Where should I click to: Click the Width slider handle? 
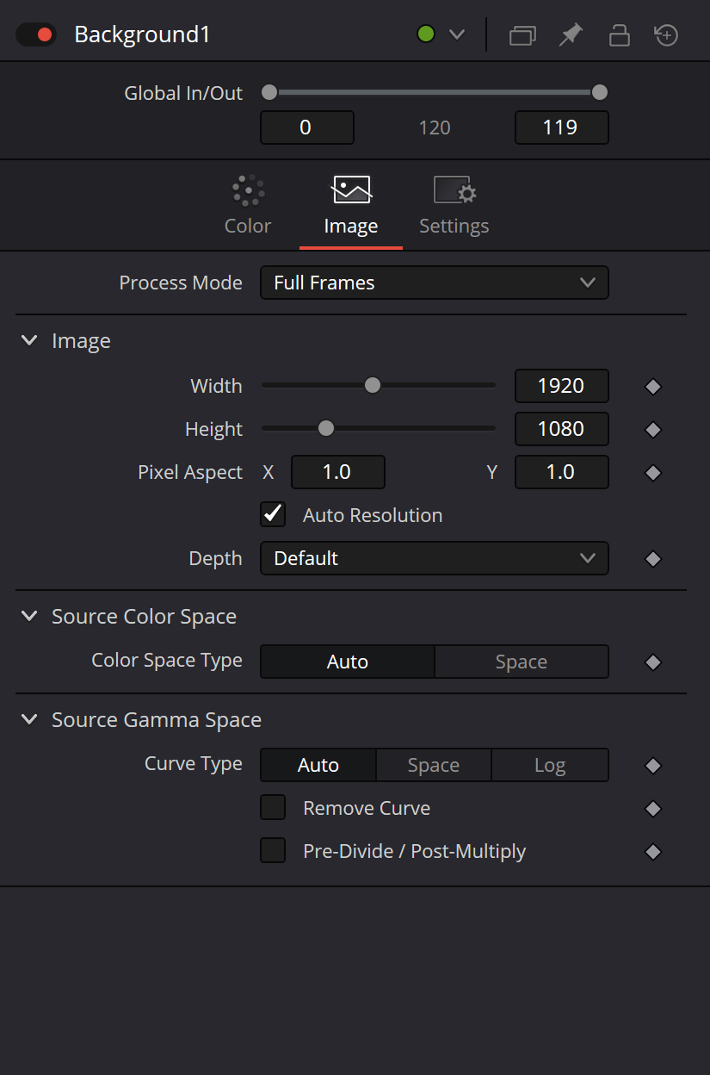[x=372, y=385]
